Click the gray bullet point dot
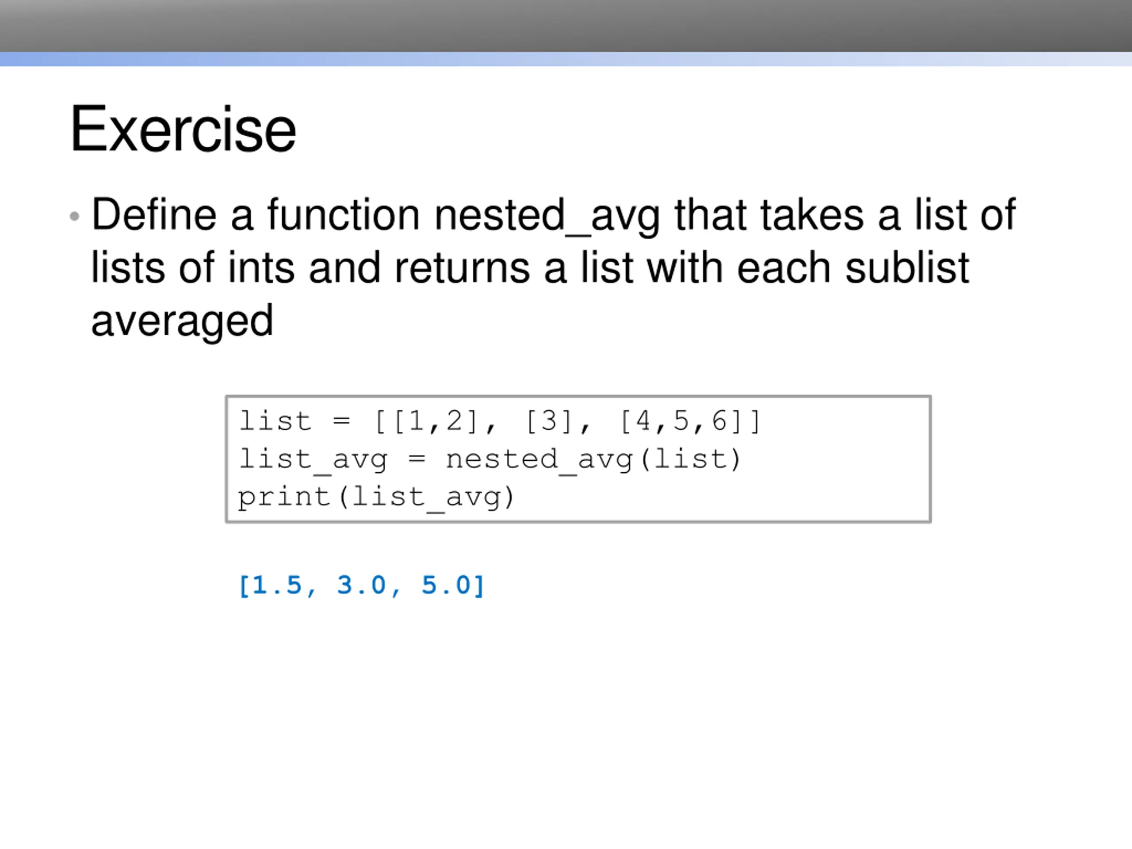The width and height of the screenshot is (1132, 849). [74, 217]
